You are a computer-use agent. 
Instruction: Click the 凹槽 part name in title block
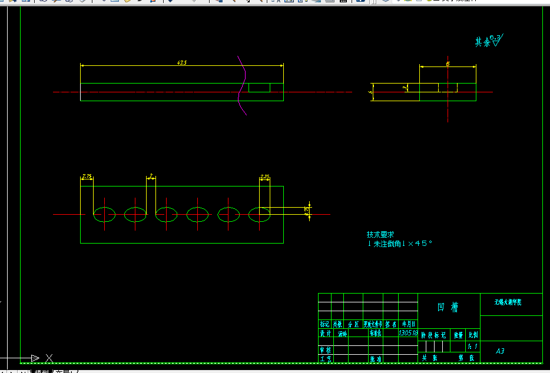(x=448, y=308)
